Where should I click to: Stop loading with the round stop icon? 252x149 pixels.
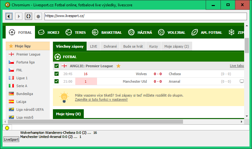click(38, 16)
